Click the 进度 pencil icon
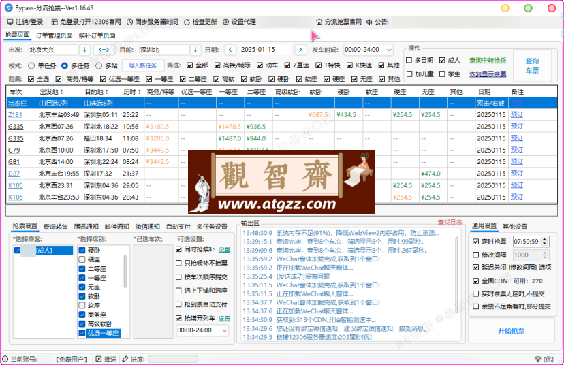Image resolution: width=564 pixels, height=365 pixels. [x=125, y=358]
